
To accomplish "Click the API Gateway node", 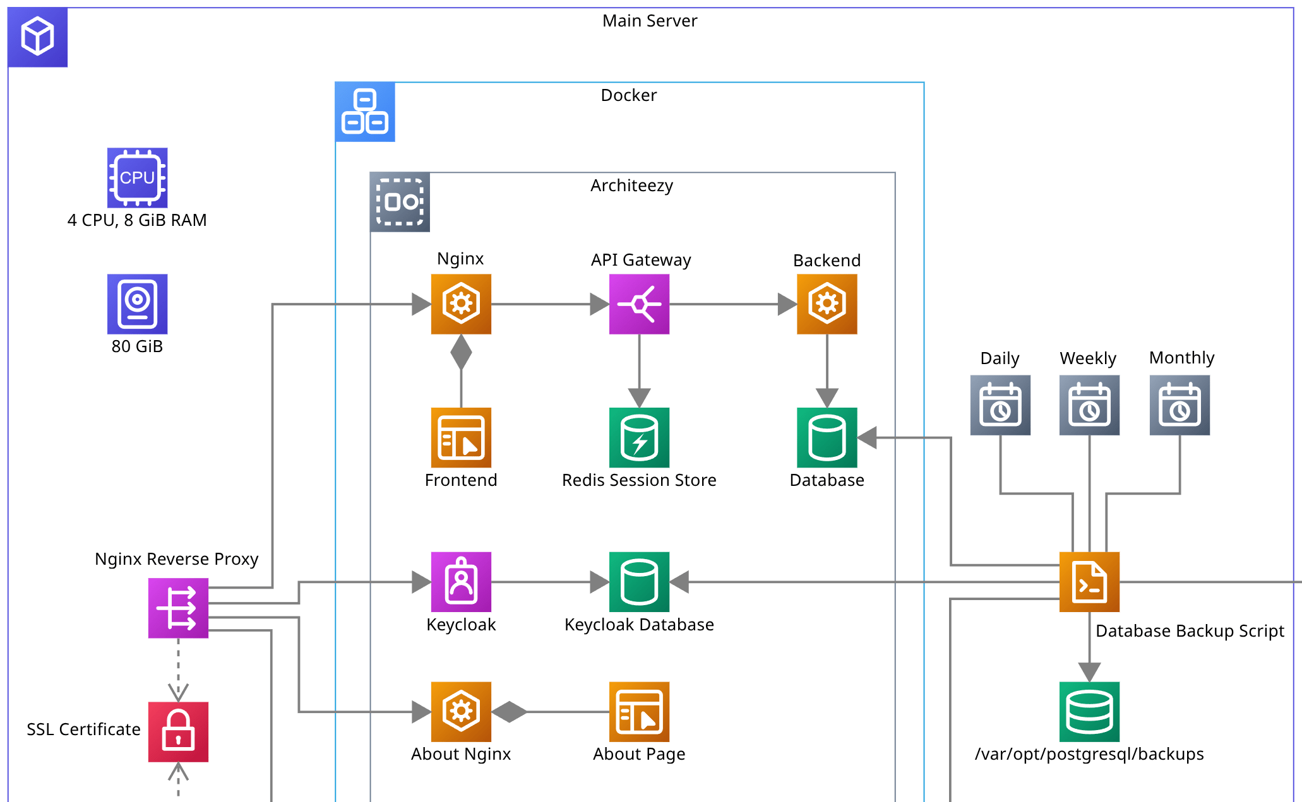I will pos(639,303).
